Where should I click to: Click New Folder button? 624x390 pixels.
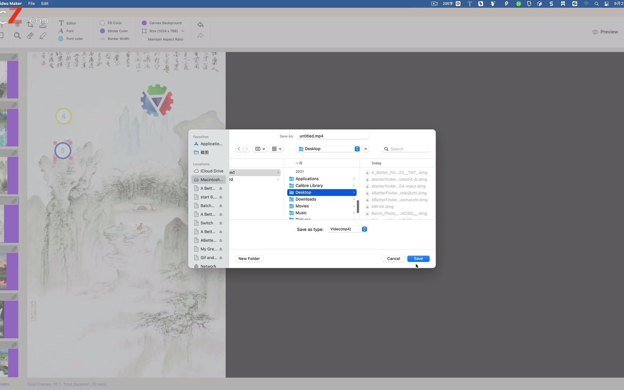[x=249, y=259]
